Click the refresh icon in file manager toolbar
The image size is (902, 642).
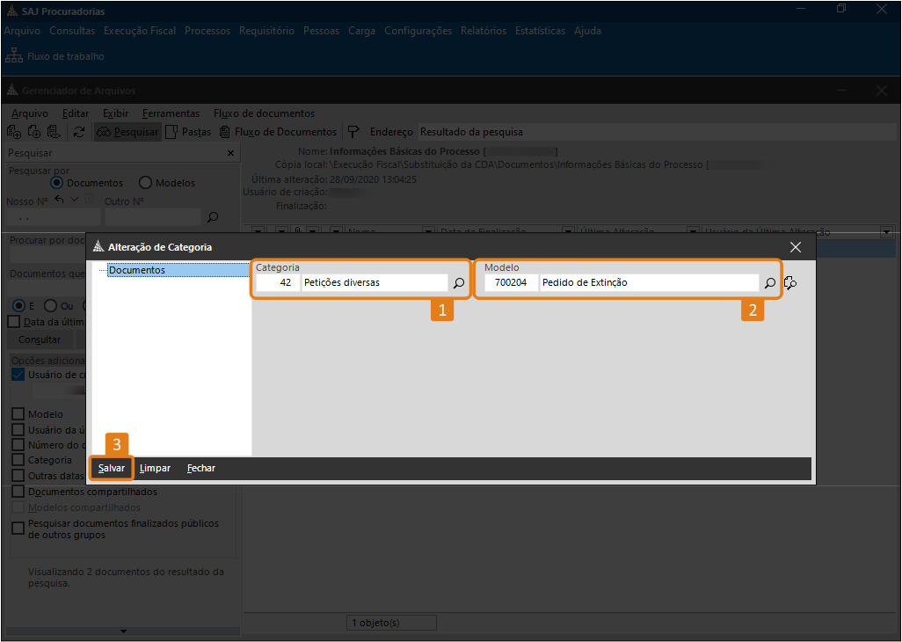tap(79, 132)
